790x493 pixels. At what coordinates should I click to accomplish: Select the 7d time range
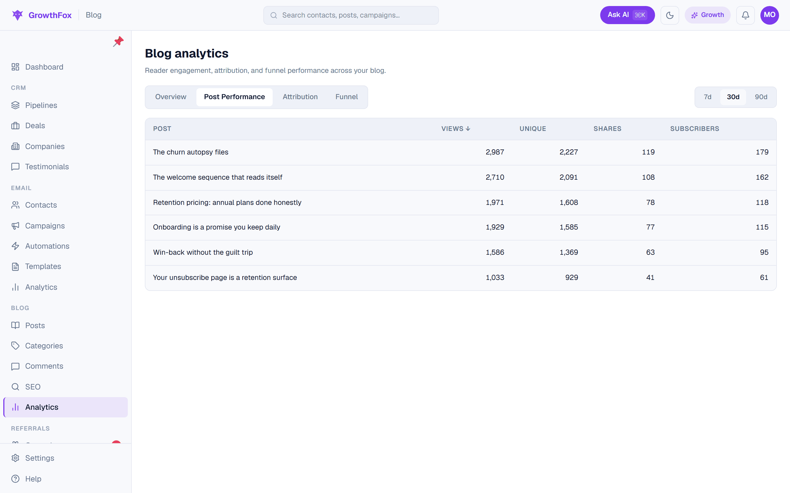pos(707,97)
